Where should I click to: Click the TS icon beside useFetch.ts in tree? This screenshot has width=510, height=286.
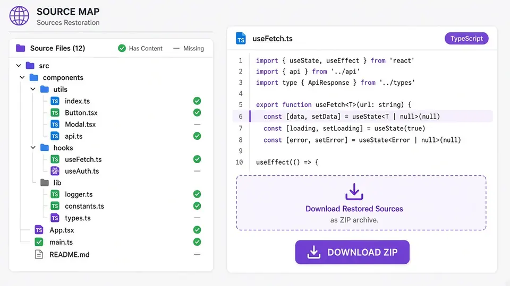(55, 159)
